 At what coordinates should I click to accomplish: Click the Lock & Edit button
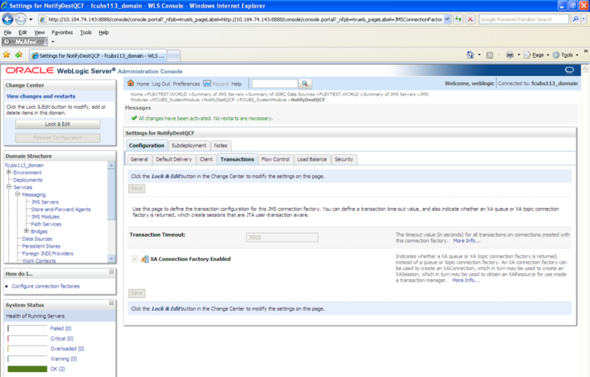[57, 124]
